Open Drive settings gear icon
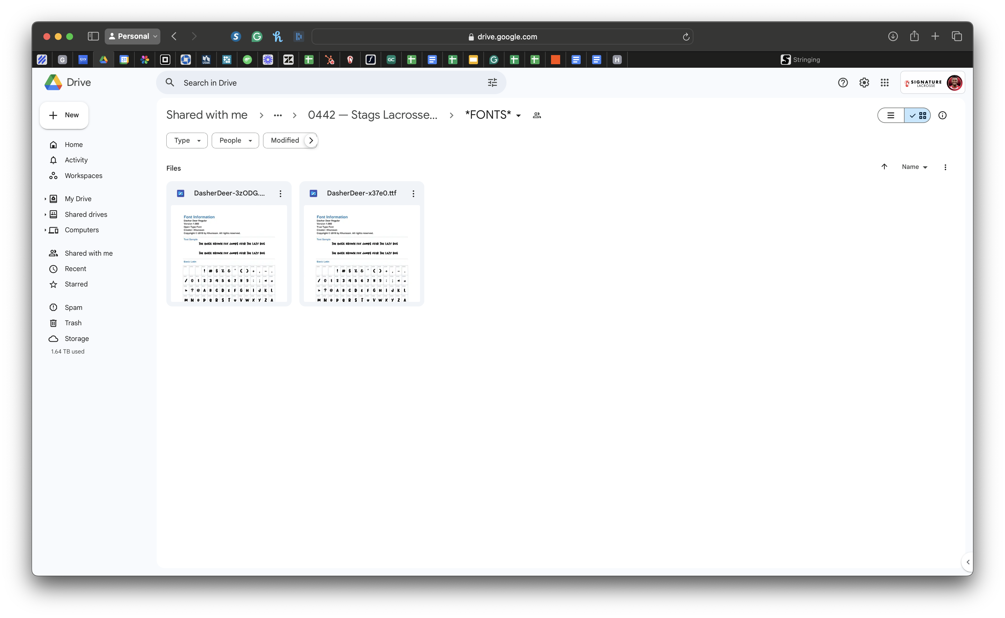The image size is (1005, 618). [863, 82]
